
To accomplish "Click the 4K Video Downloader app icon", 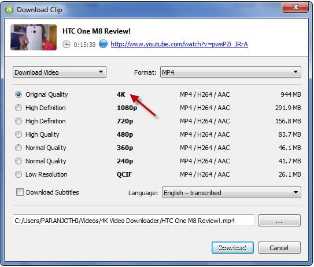I will click(9, 10).
